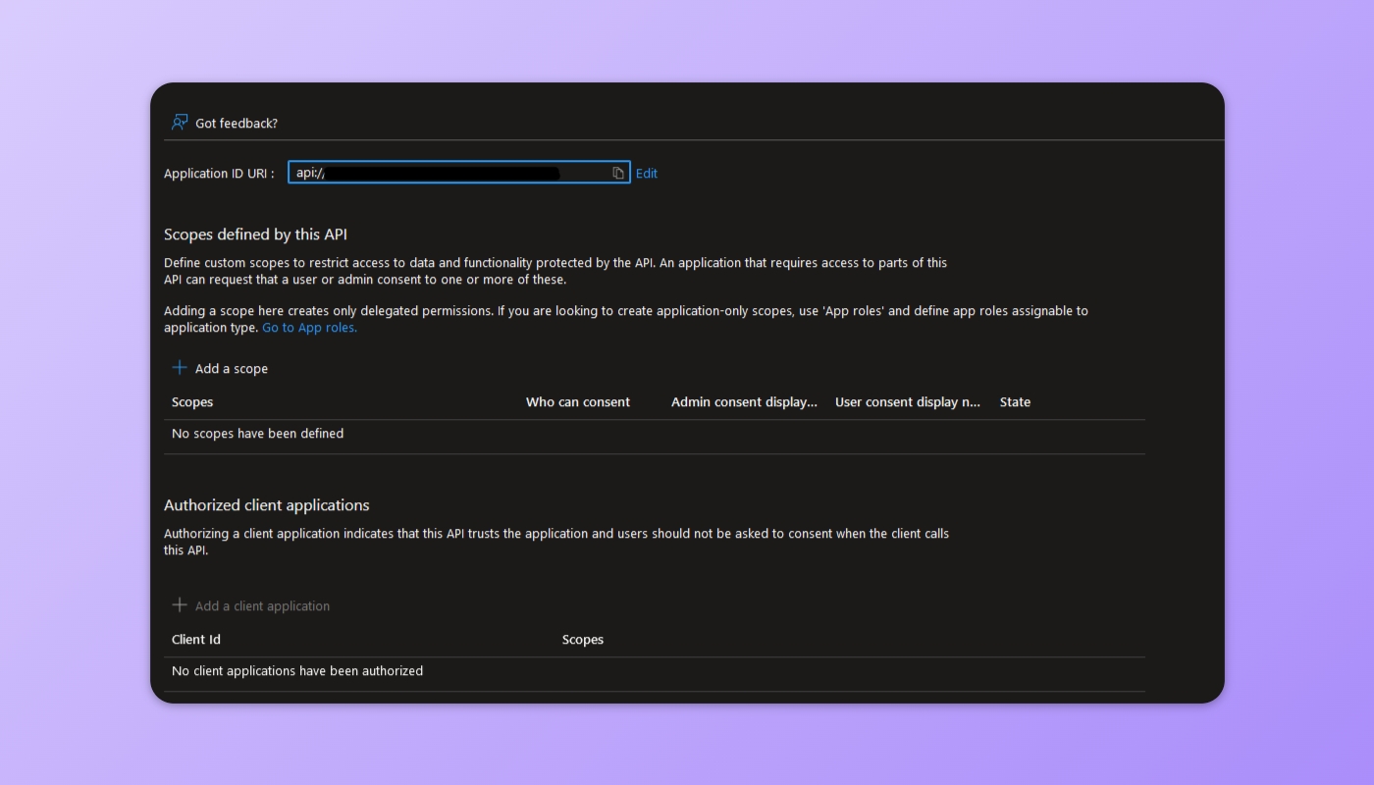Select the Application ID URI text field
Viewport: 1374px width, 785px height.
coord(451,172)
